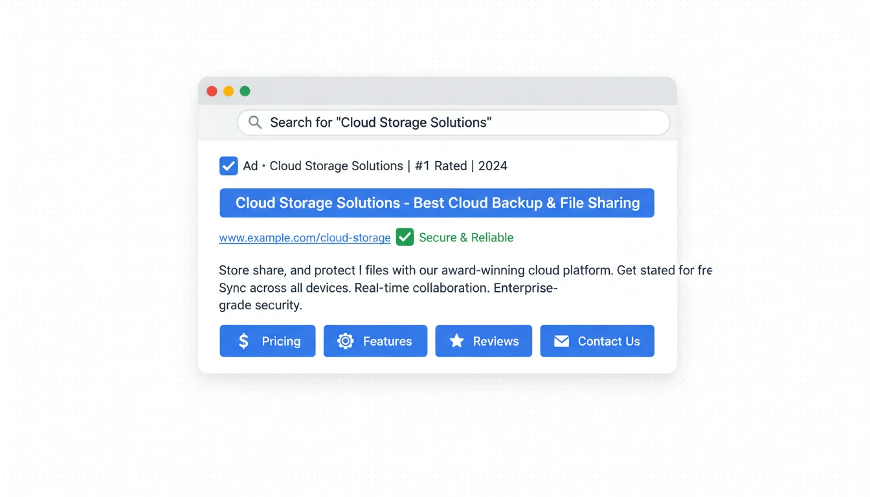
Task: Click the envelope icon on Contact Us
Action: pos(561,341)
